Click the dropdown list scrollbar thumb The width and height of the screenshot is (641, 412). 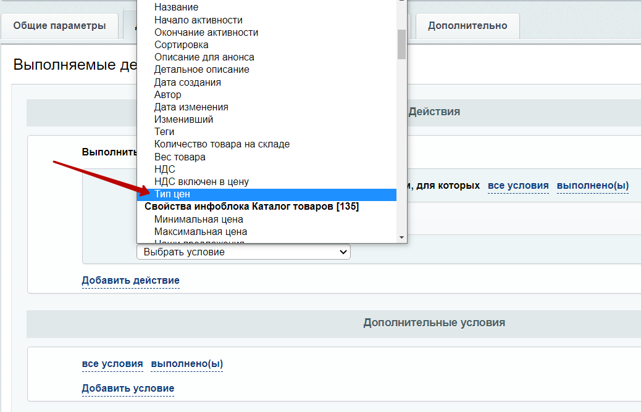(401, 44)
